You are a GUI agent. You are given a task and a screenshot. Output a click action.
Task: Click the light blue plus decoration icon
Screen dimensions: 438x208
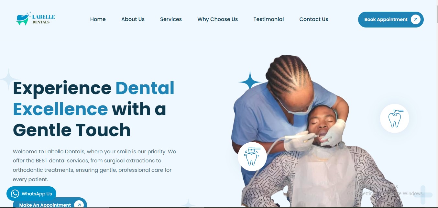click(422, 195)
